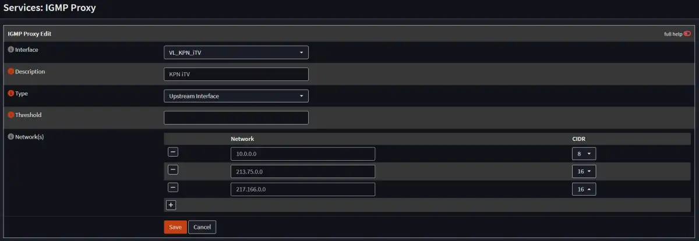Image resolution: width=699 pixels, height=241 pixels.
Task: Remove the 10.0.0.0 network row
Action: 173,153
